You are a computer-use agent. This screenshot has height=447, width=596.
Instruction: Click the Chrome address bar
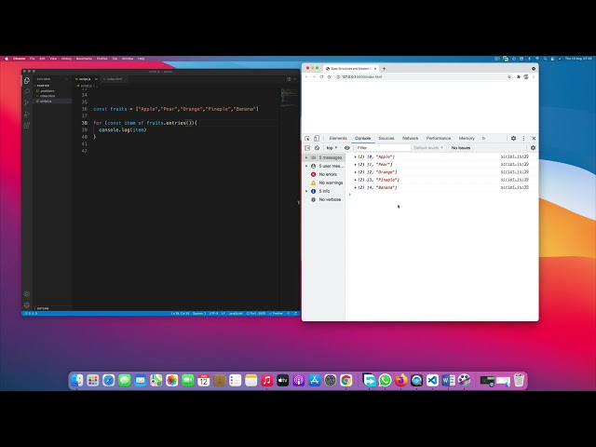[x=423, y=76]
